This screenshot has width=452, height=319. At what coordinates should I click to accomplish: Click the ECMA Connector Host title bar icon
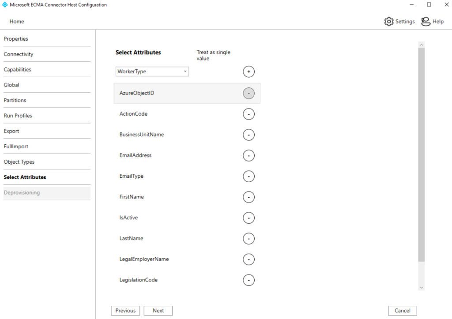[x=4, y=4]
